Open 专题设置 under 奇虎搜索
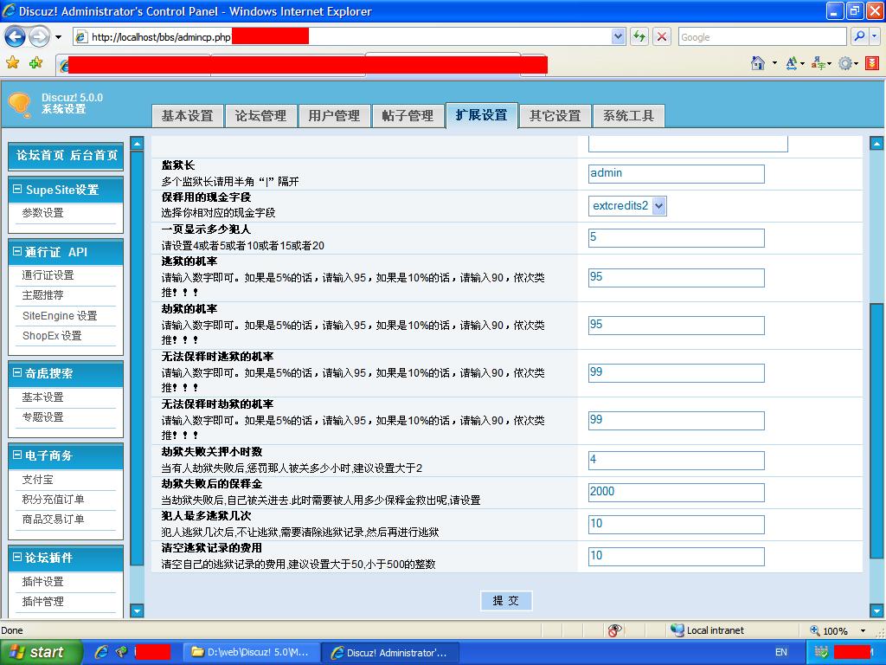 (43, 417)
